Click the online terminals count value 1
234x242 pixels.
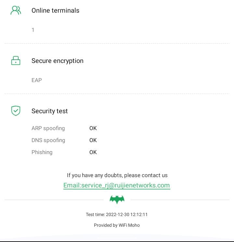tap(33, 30)
